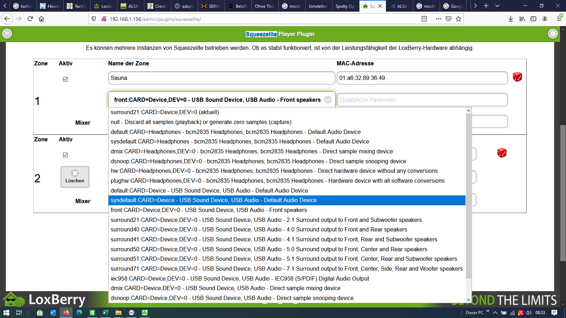Open the Windows Start menu
The height and width of the screenshot is (318, 566).
point(6,313)
